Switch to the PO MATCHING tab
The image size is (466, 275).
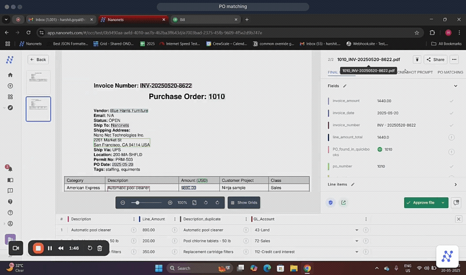(x=450, y=72)
